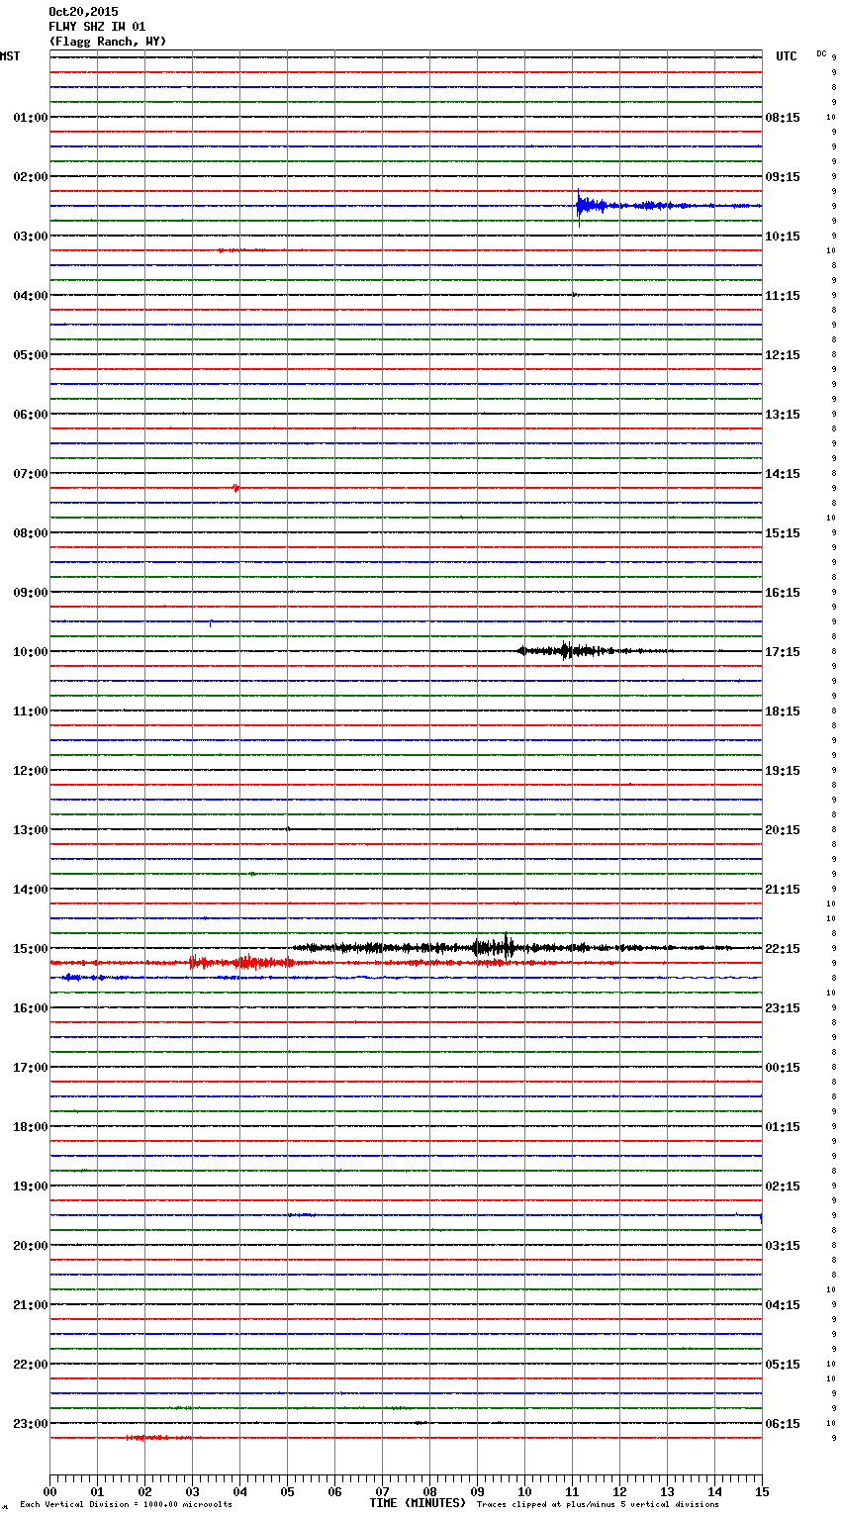Viewport: 841px width, 1518px height.
Task: Click the blue earthquake onset spike before 03:00 MST
Action: point(579,206)
